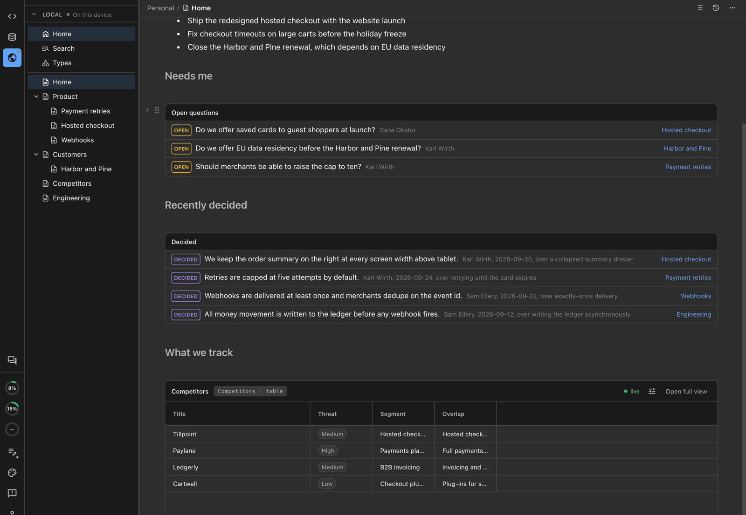Click the 'Competitors · table' tag
This screenshot has height=515, width=746.
click(250, 391)
